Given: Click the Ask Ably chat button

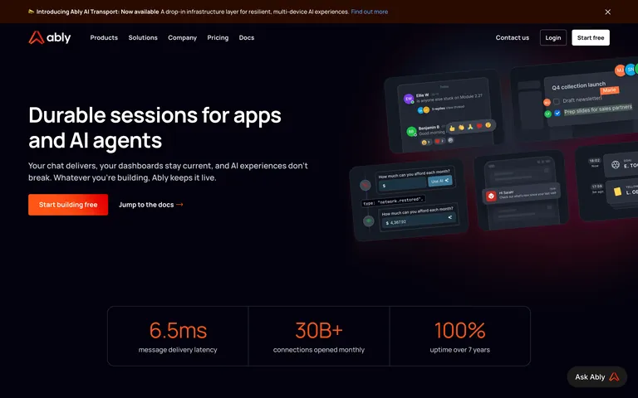Looking at the screenshot, I should pyautogui.click(x=597, y=377).
